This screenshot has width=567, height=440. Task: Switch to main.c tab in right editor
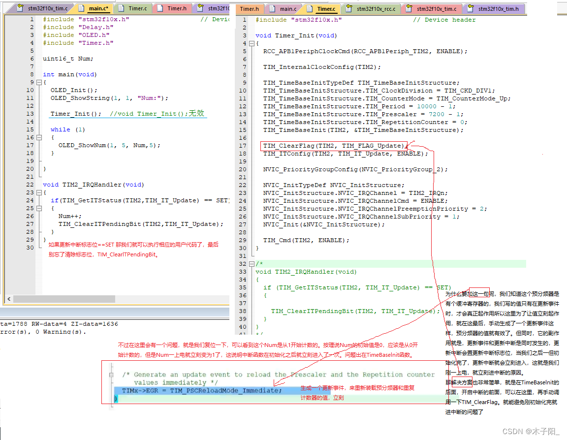pyautogui.click(x=284, y=9)
